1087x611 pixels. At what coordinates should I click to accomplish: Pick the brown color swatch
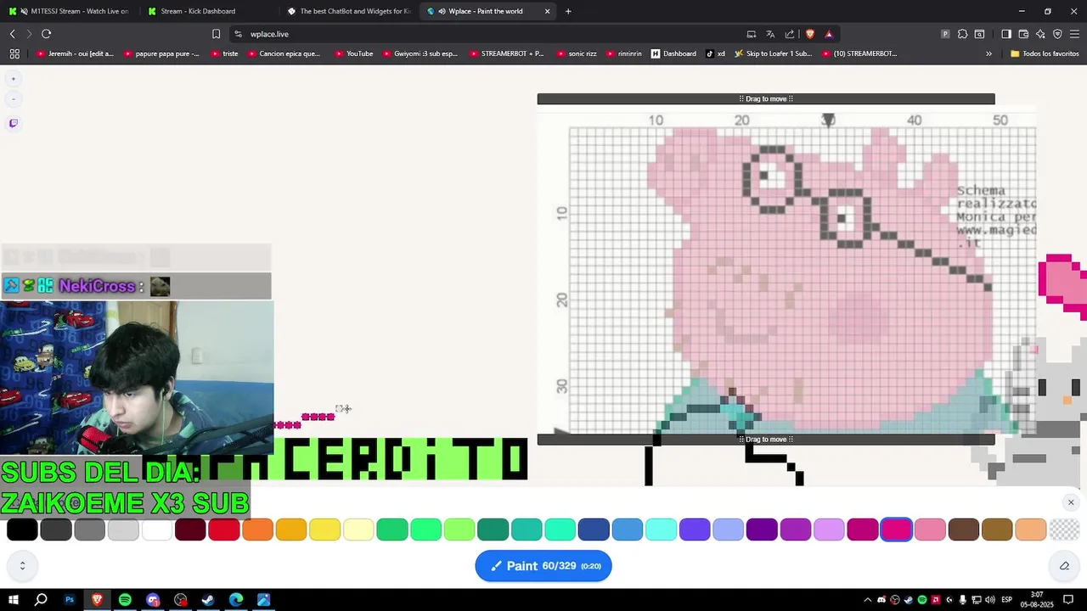tap(963, 530)
